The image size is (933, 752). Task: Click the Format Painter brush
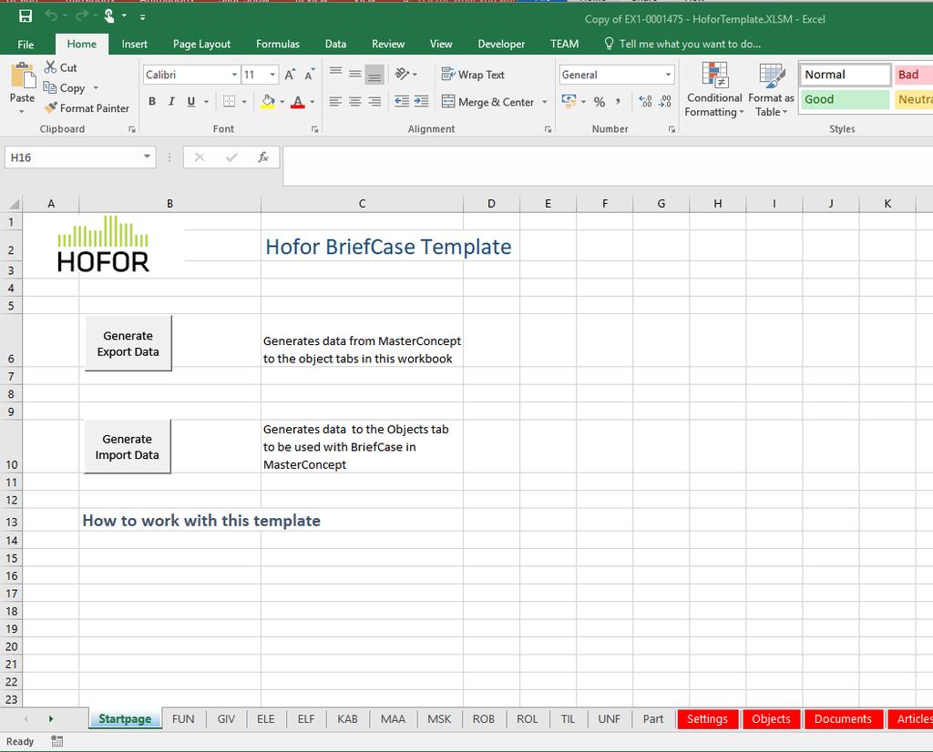pos(51,107)
